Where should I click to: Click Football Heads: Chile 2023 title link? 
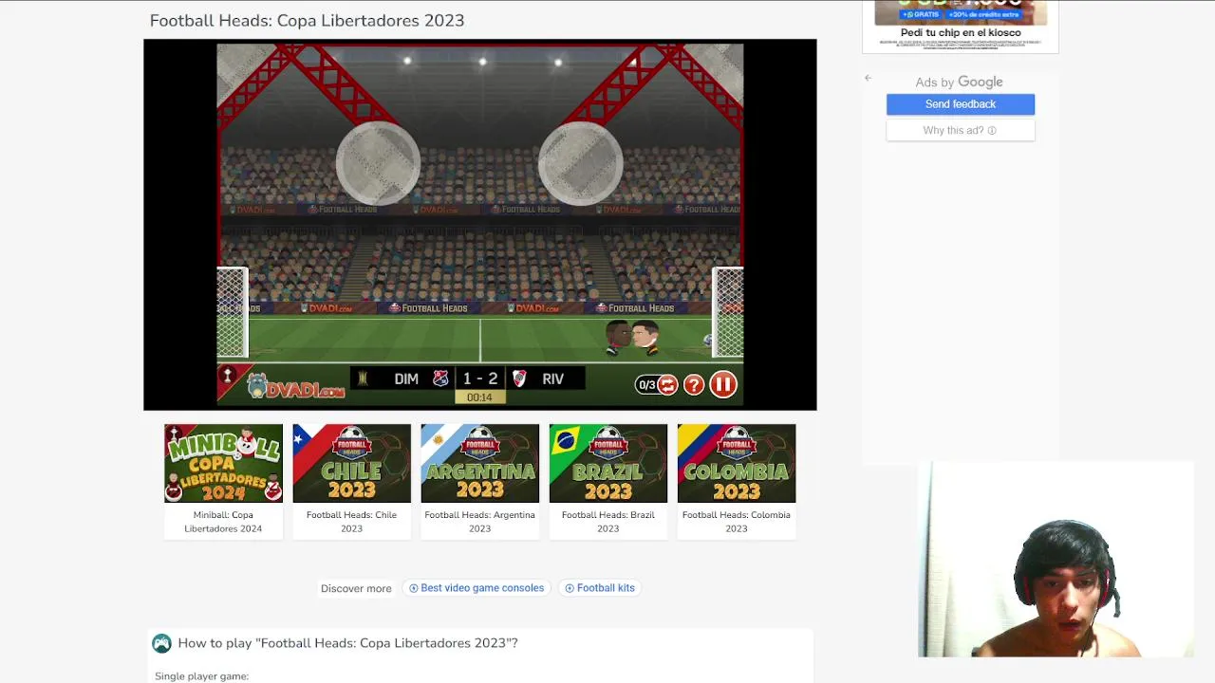coord(351,522)
